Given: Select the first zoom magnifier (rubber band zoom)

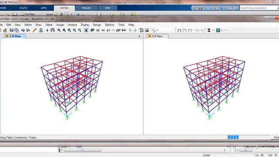Looking at the screenshot, I should coord(59,30).
